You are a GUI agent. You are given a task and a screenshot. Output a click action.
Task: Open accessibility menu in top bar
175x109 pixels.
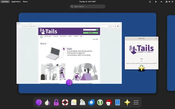point(156,2)
